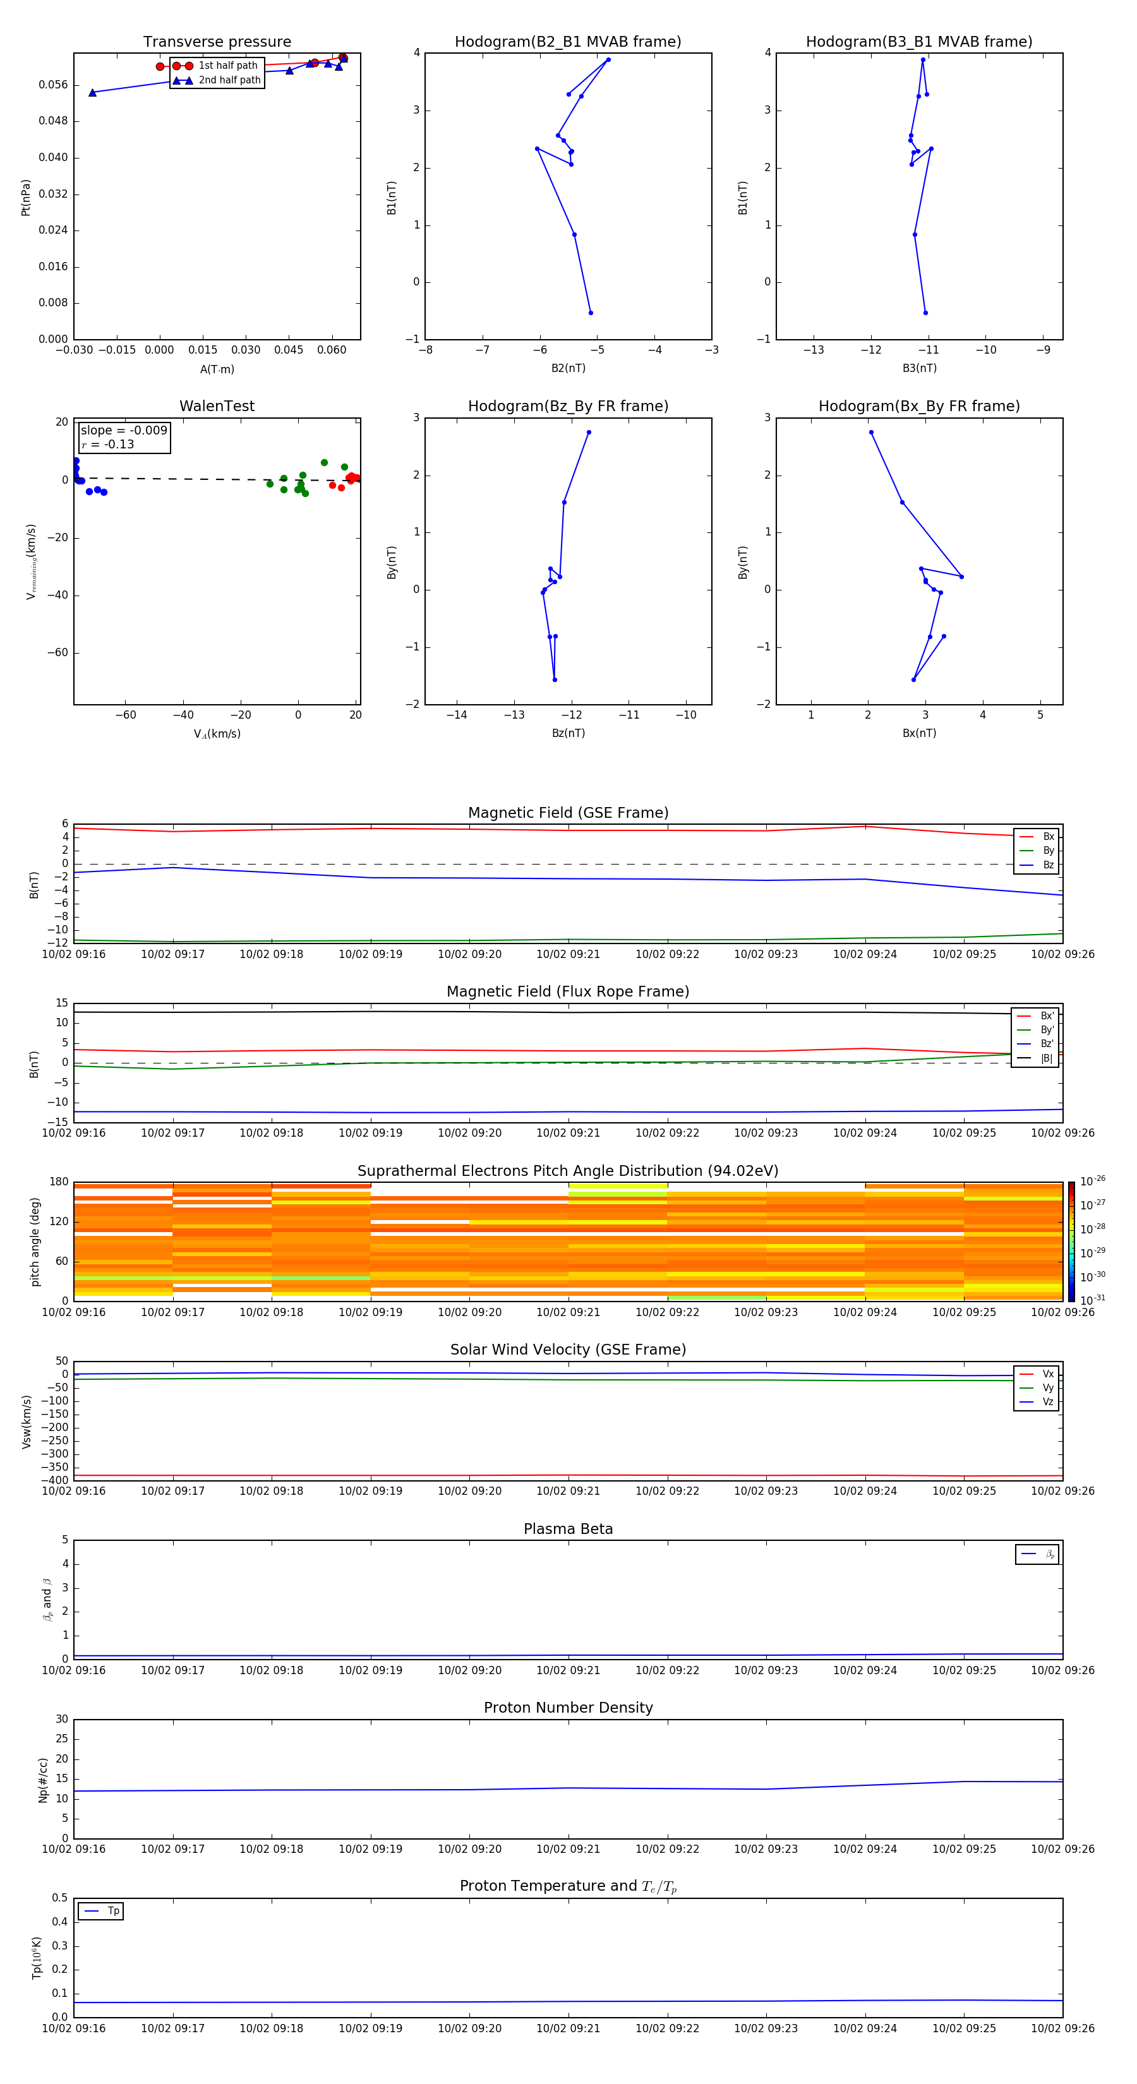Click the "Hodogram(B3_B1 MVAB frame)" title

[919, 42]
